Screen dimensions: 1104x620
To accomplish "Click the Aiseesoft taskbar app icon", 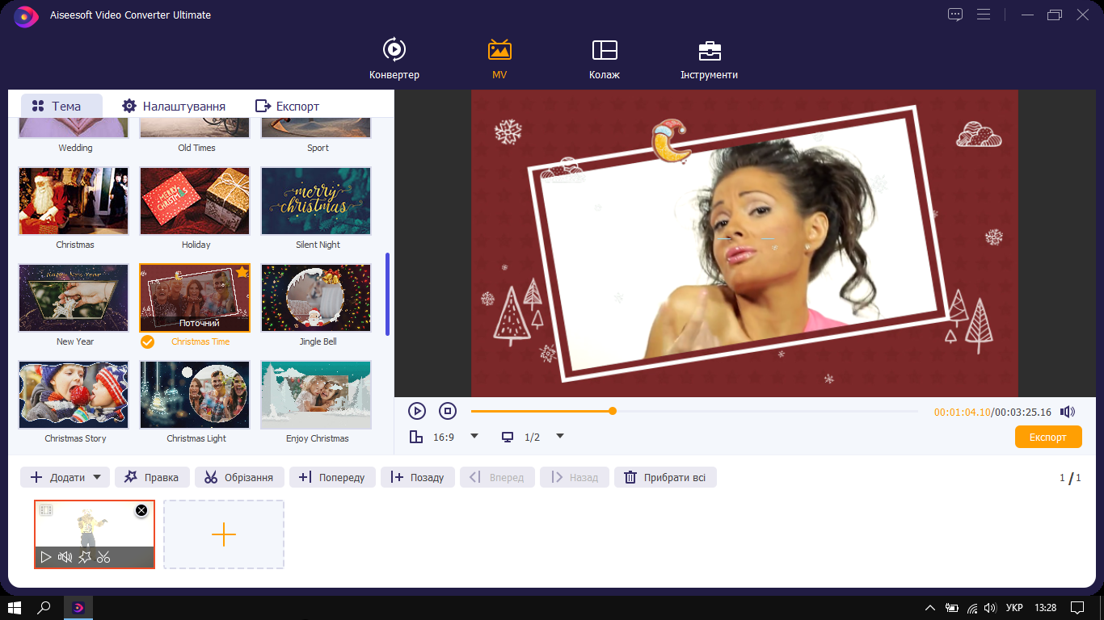I will (78, 608).
